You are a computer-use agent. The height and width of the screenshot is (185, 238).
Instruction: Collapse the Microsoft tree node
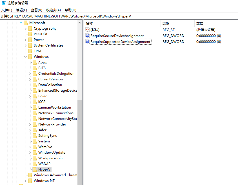click(21, 23)
